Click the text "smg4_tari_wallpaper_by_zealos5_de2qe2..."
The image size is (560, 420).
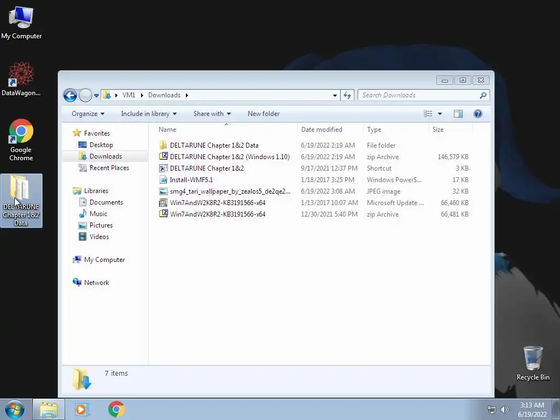pyautogui.click(x=230, y=191)
